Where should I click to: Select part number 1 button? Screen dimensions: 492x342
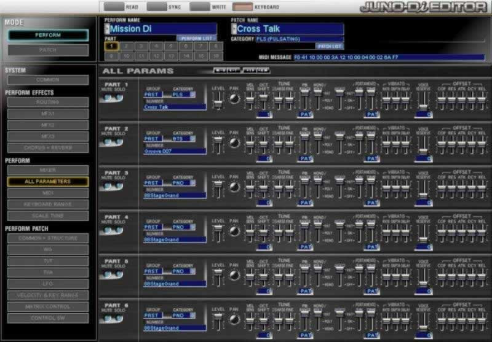pyautogui.click(x=111, y=46)
